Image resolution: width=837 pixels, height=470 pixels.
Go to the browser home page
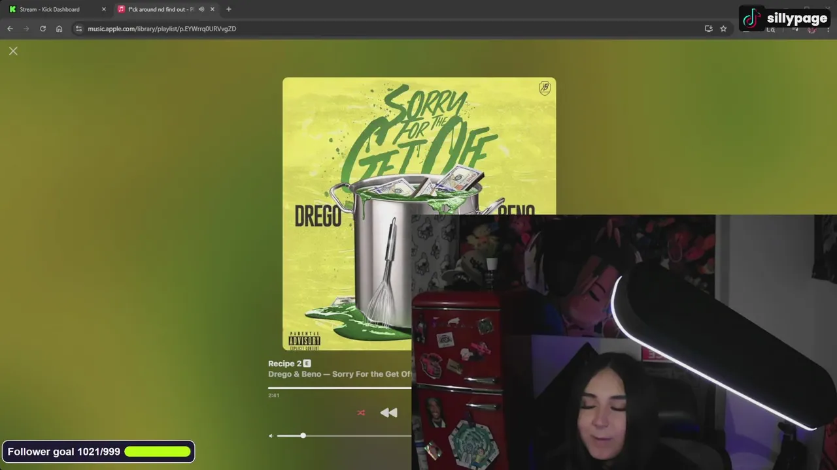(x=59, y=29)
